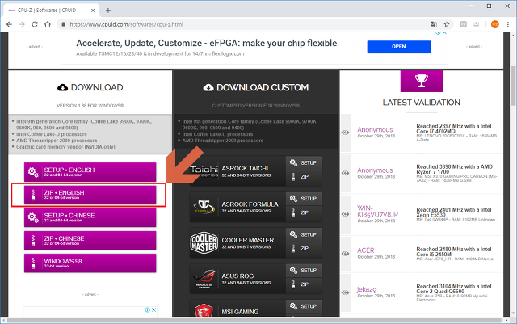Click the scroll-down arrow of vertical scrollbar
This screenshot has height=324, width=517.
(x=513, y=313)
